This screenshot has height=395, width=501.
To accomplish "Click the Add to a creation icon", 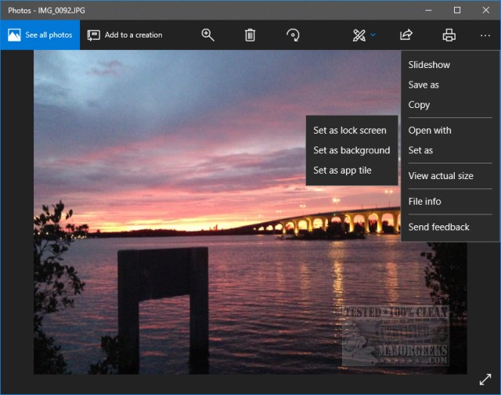I will click(94, 35).
